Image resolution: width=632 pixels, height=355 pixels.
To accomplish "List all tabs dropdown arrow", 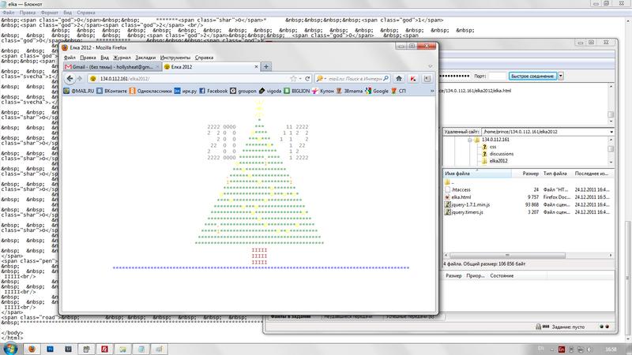I will [430, 66].
